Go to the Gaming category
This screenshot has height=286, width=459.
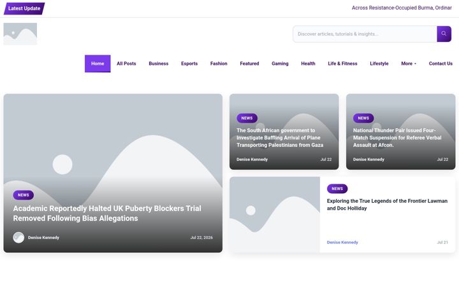click(x=280, y=64)
